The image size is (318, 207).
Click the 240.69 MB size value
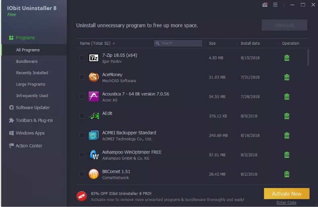click(218, 135)
